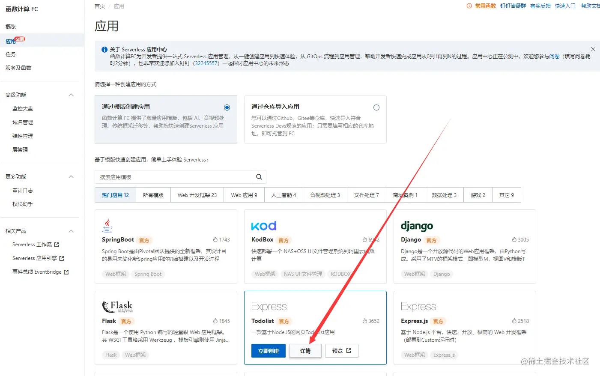The image size is (600, 376).
Task: Click the django logo
Action: click(417, 226)
